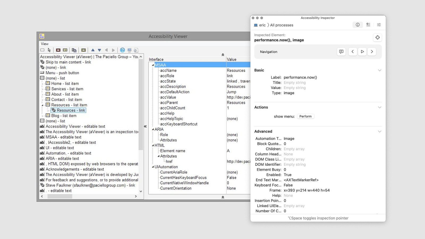425x239 pixels.
Task: Click the top double up-arrow collapse handle
Action: pos(223,55)
